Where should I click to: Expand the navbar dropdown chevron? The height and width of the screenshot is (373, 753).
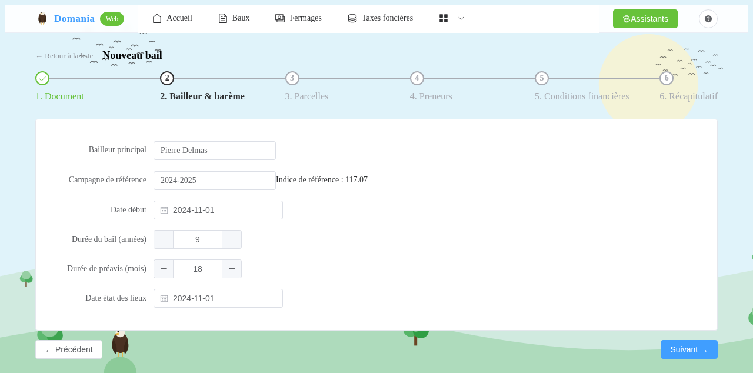click(x=461, y=18)
